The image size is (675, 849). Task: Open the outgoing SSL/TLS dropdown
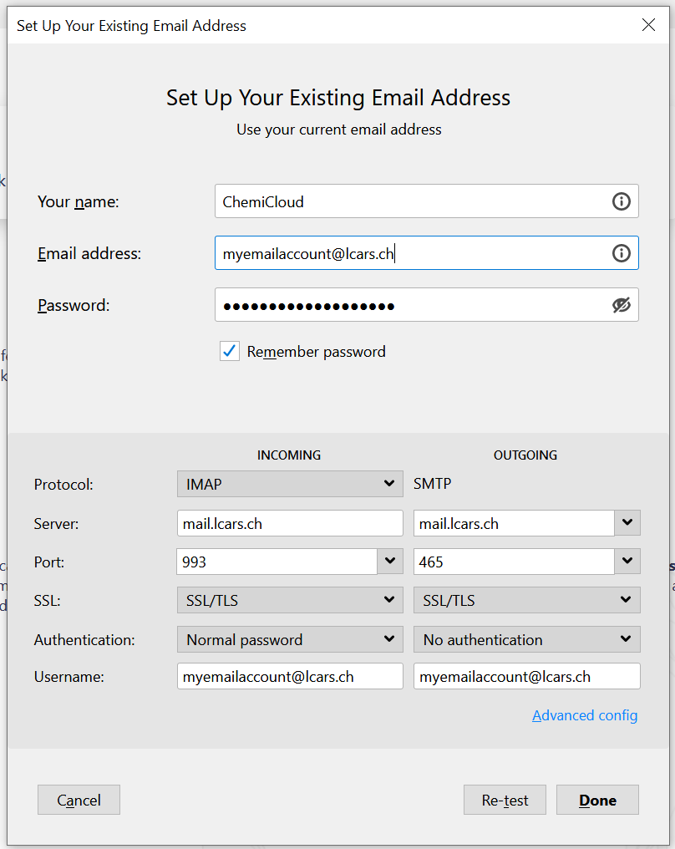[x=526, y=600]
